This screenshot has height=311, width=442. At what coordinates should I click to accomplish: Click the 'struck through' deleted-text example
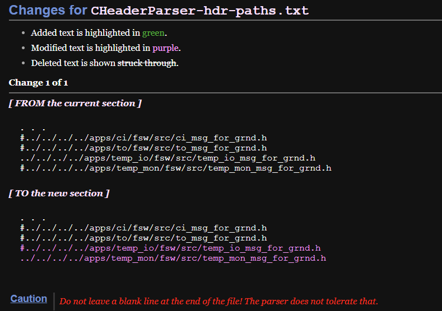click(x=147, y=63)
